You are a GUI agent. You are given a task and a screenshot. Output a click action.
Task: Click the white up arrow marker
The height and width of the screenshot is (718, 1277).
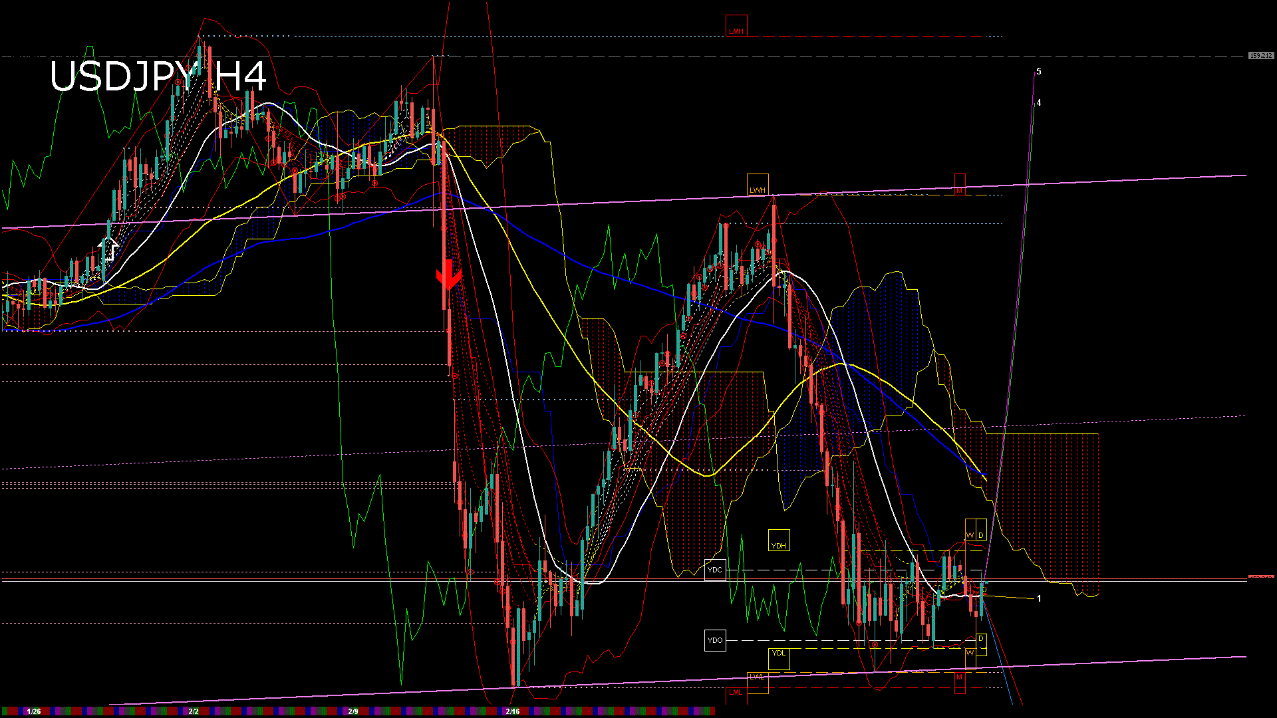click(108, 249)
